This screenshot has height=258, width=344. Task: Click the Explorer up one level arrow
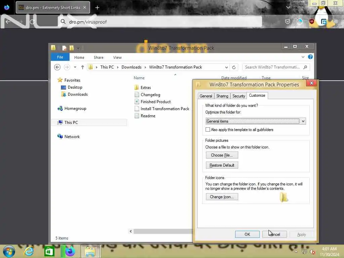[x=83, y=67]
